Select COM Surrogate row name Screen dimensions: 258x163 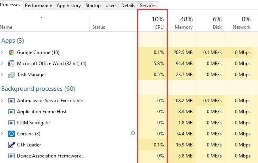pyautogui.click(x=33, y=123)
